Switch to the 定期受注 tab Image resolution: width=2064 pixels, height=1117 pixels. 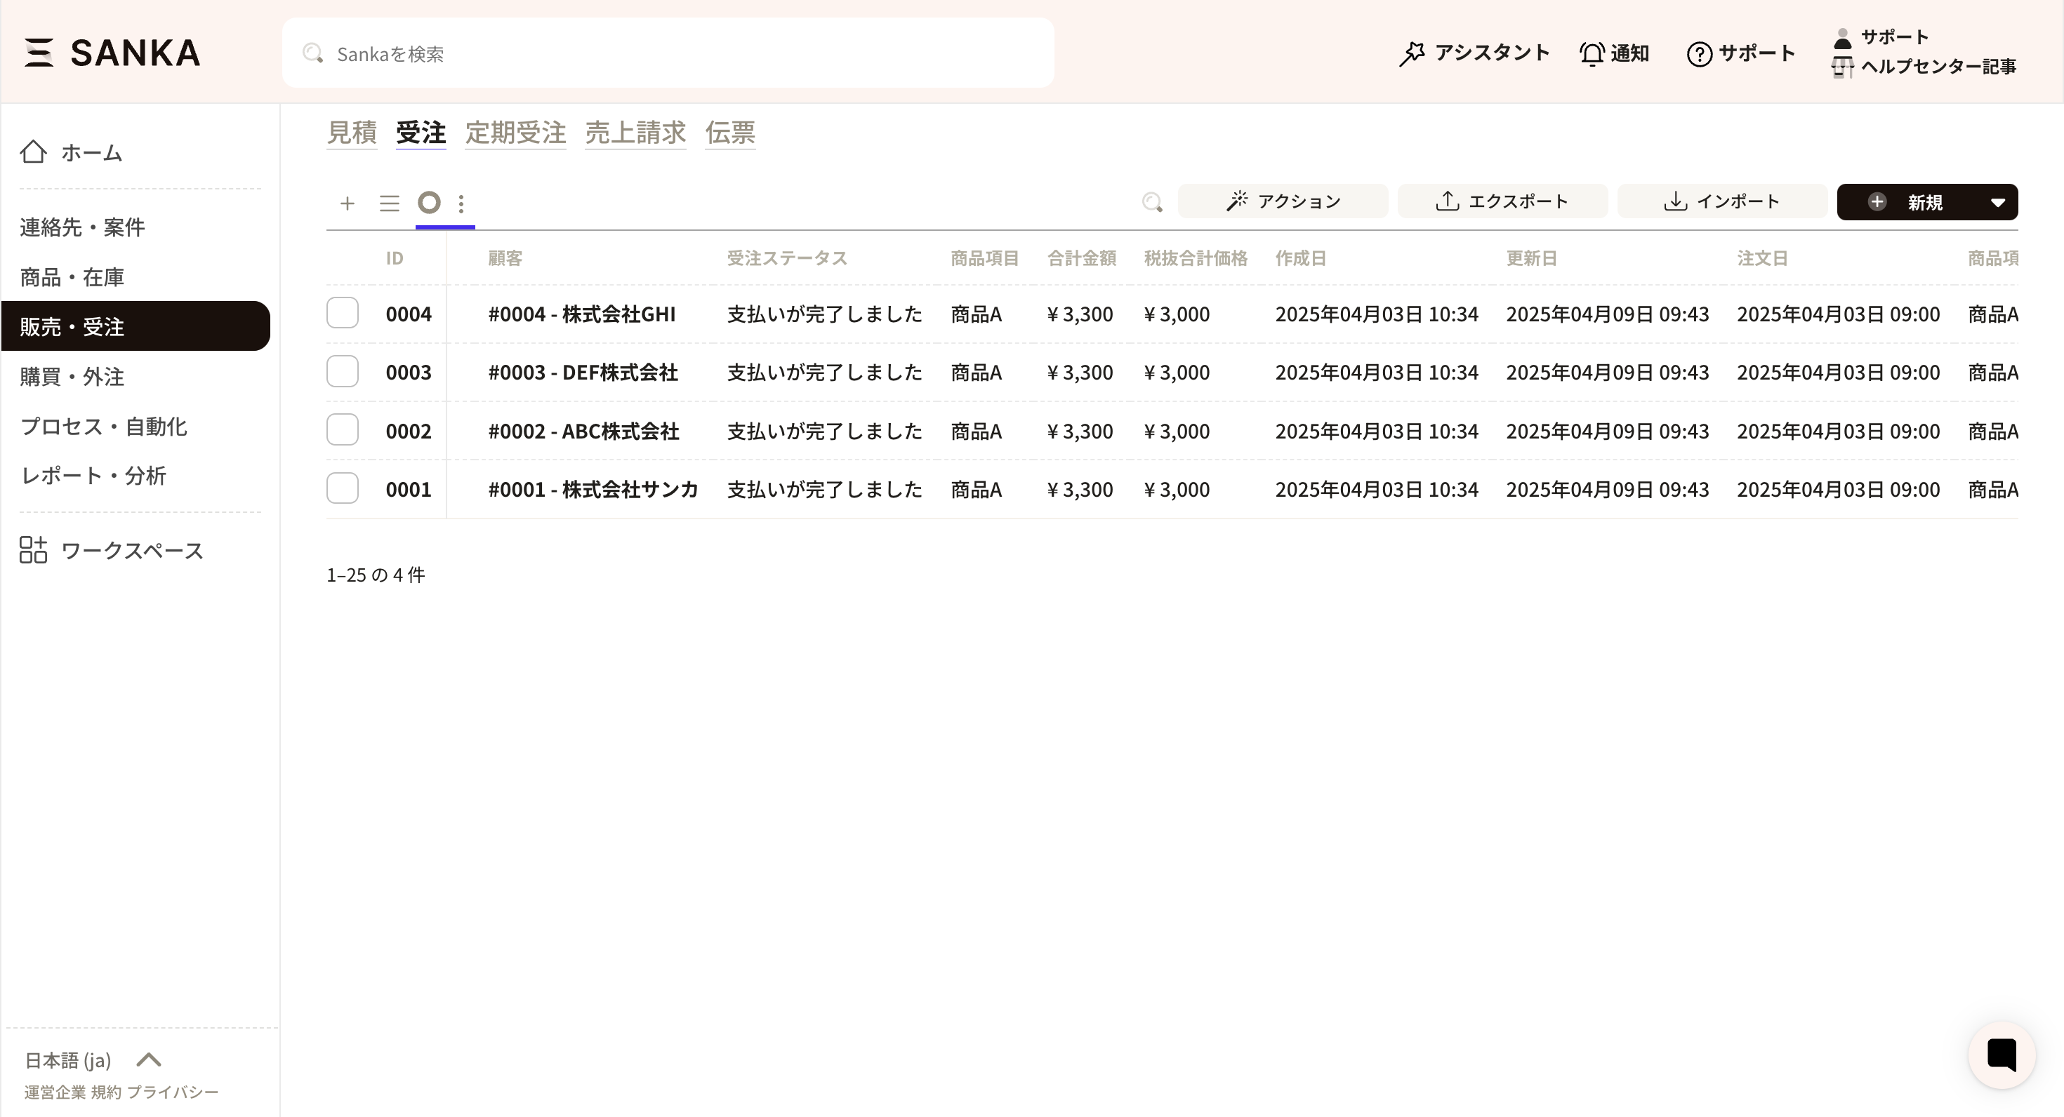[x=515, y=132]
